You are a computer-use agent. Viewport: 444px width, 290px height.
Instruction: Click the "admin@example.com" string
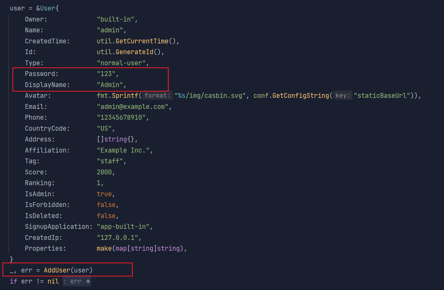133,106
